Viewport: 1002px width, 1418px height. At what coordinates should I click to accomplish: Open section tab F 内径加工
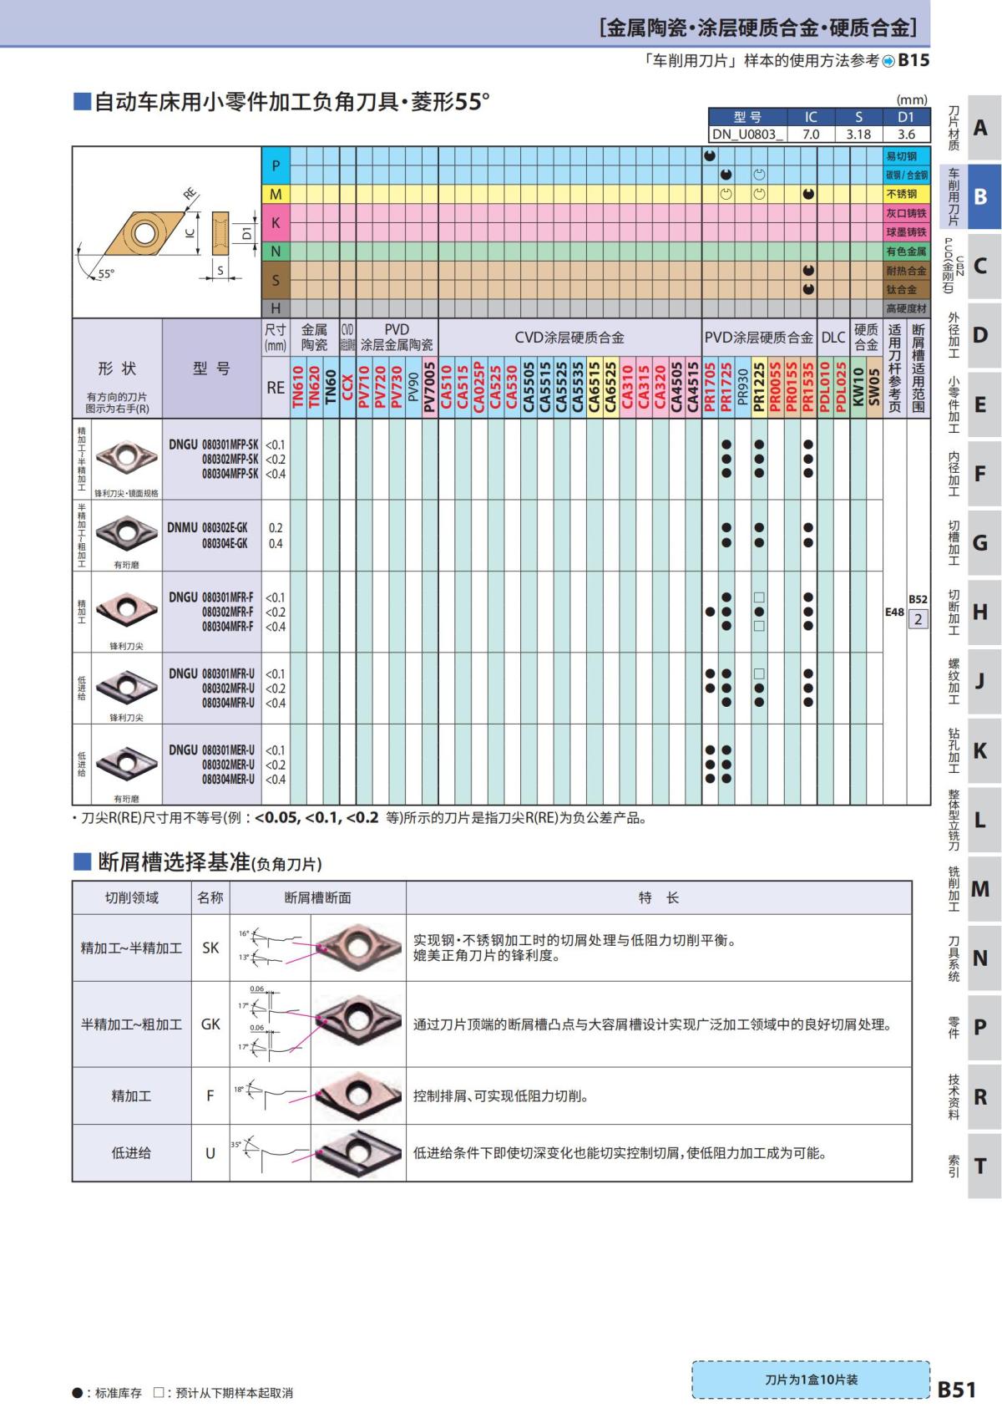coord(972,474)
